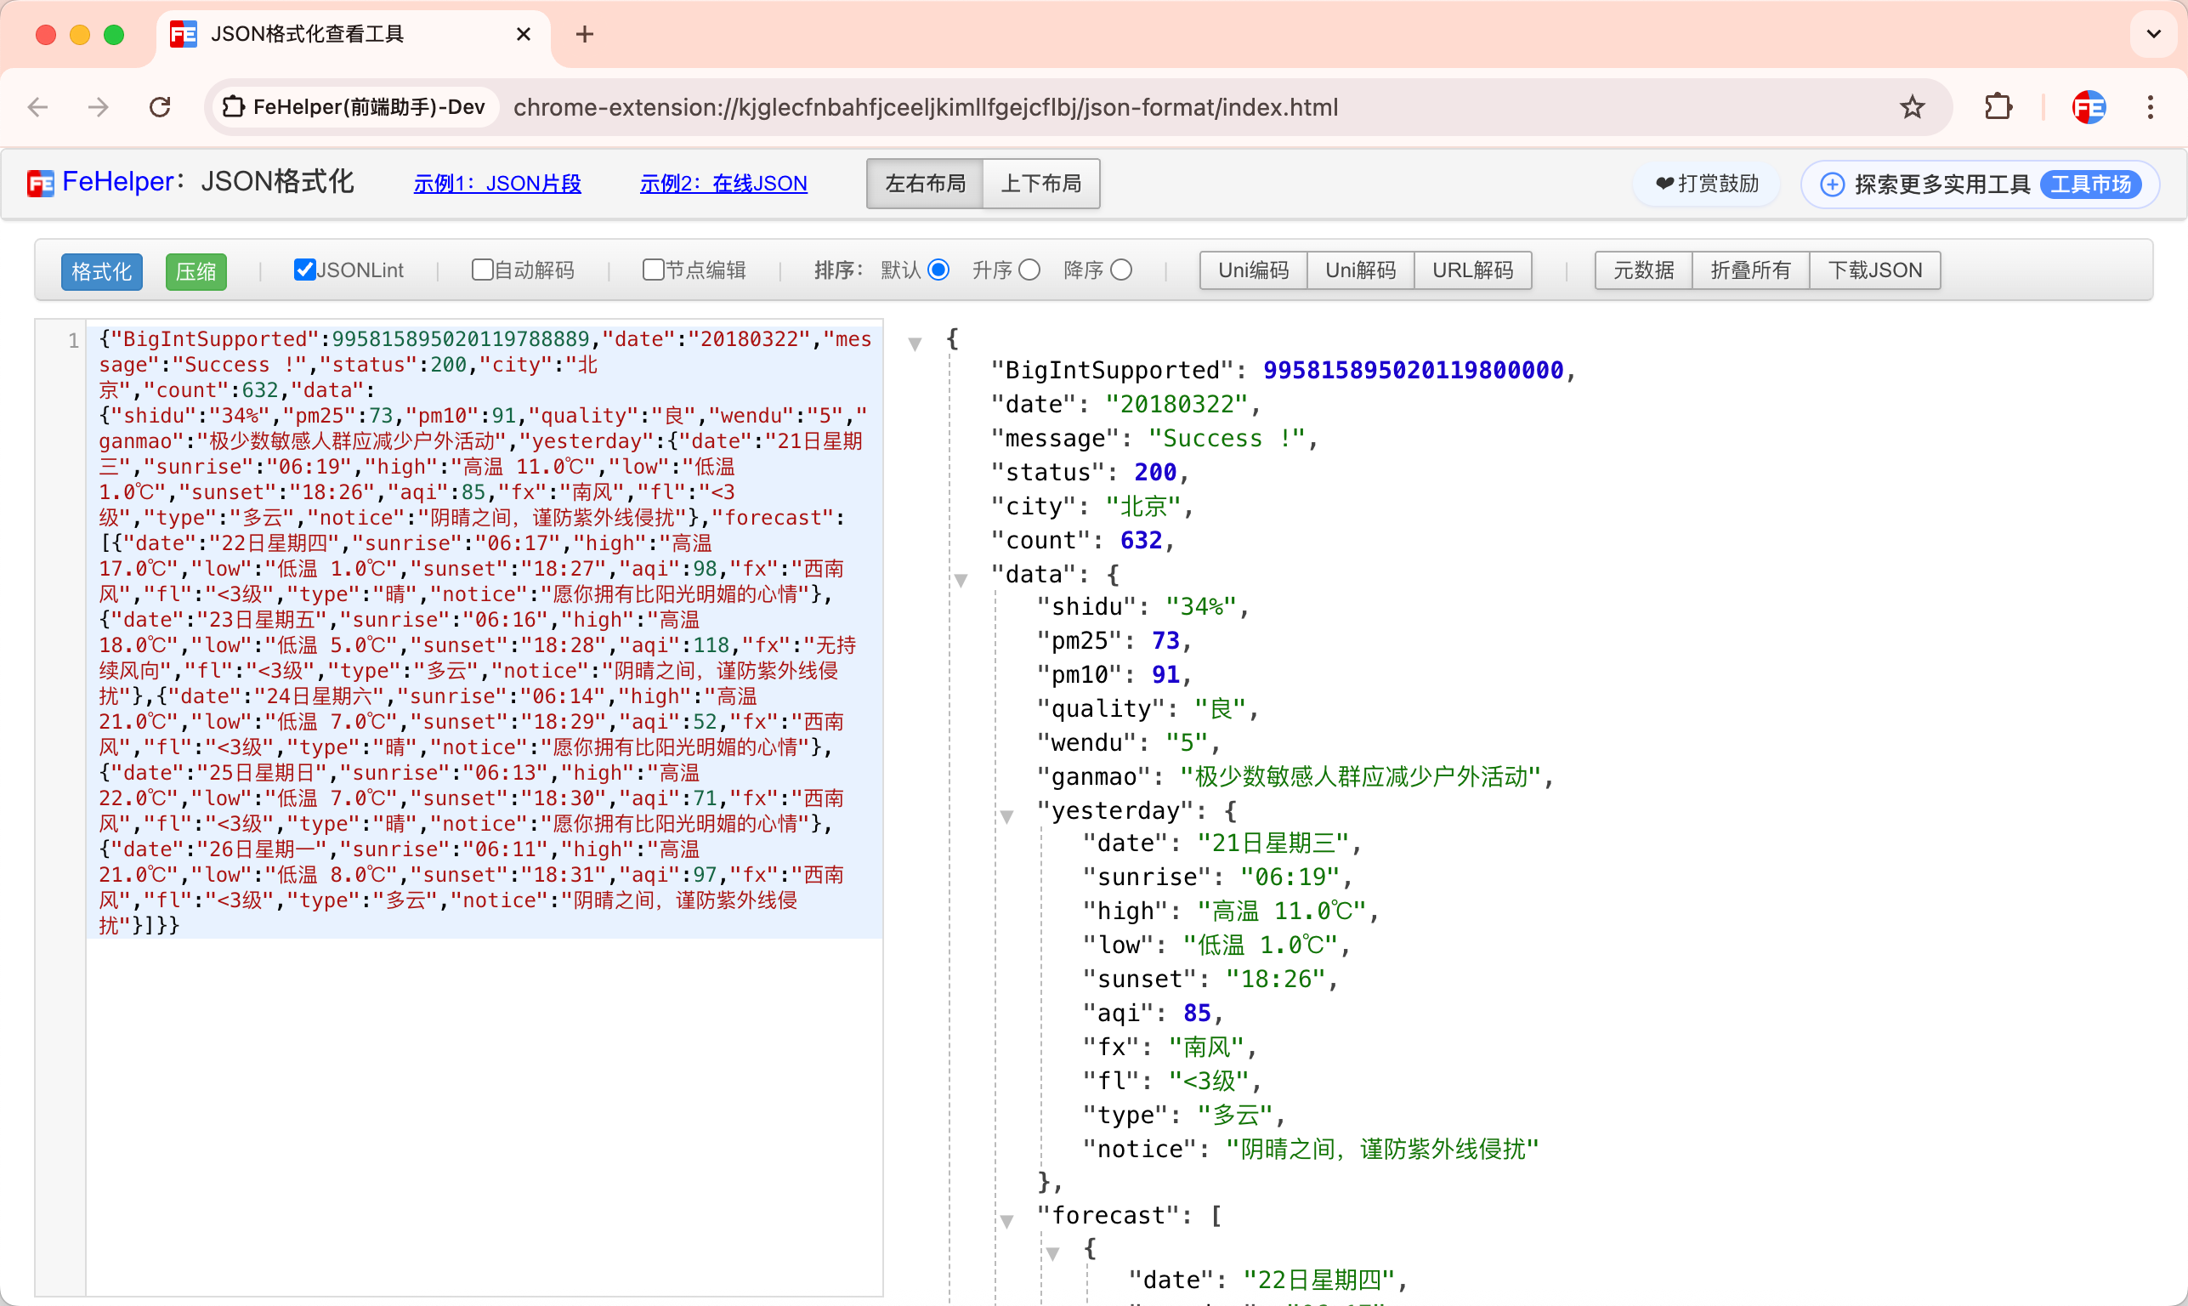The image size is (2188, 1306).
Task: Click the FeHelper(前端助手)-Dev extension chip
Action: point(354,107)
